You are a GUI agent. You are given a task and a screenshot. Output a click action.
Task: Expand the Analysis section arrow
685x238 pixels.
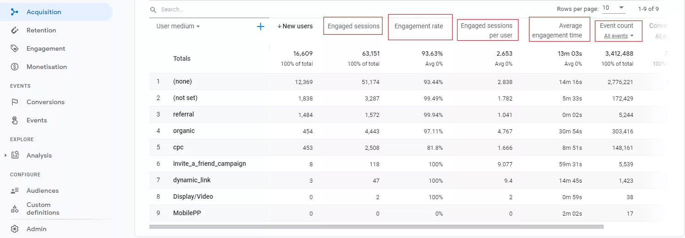(5, 155)
